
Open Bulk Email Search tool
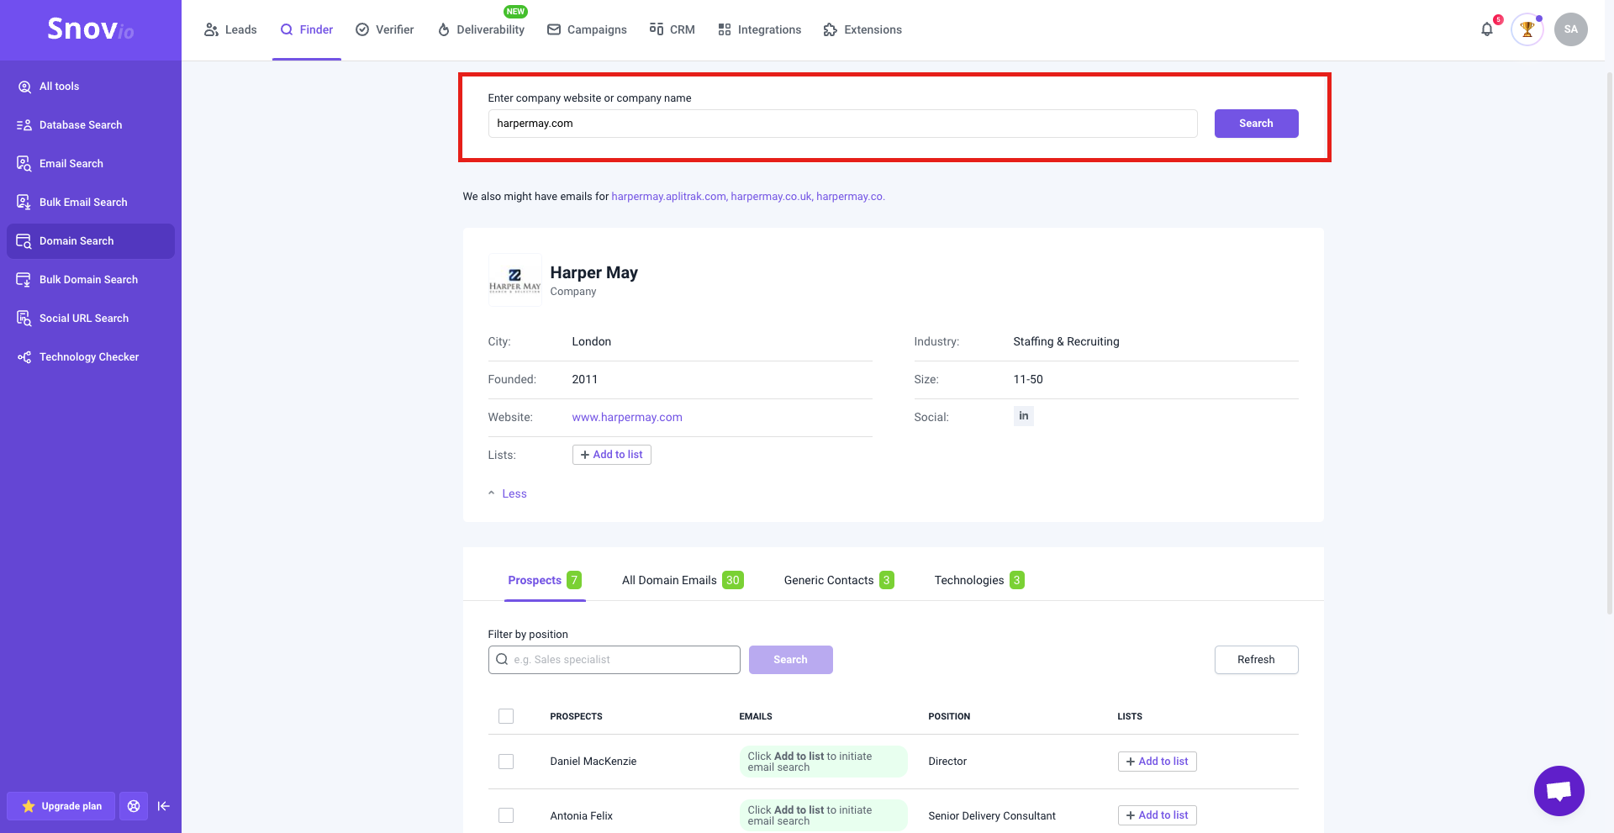click(91, 203)
